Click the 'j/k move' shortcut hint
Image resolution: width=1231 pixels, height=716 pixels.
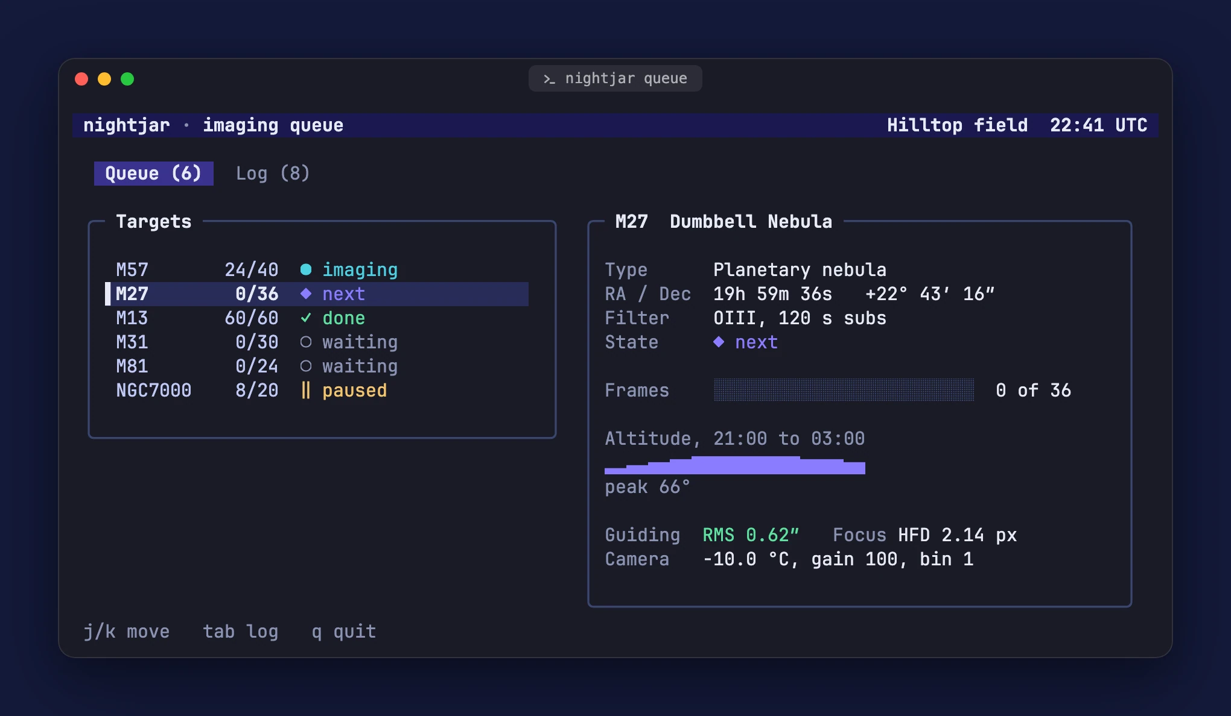127,632
